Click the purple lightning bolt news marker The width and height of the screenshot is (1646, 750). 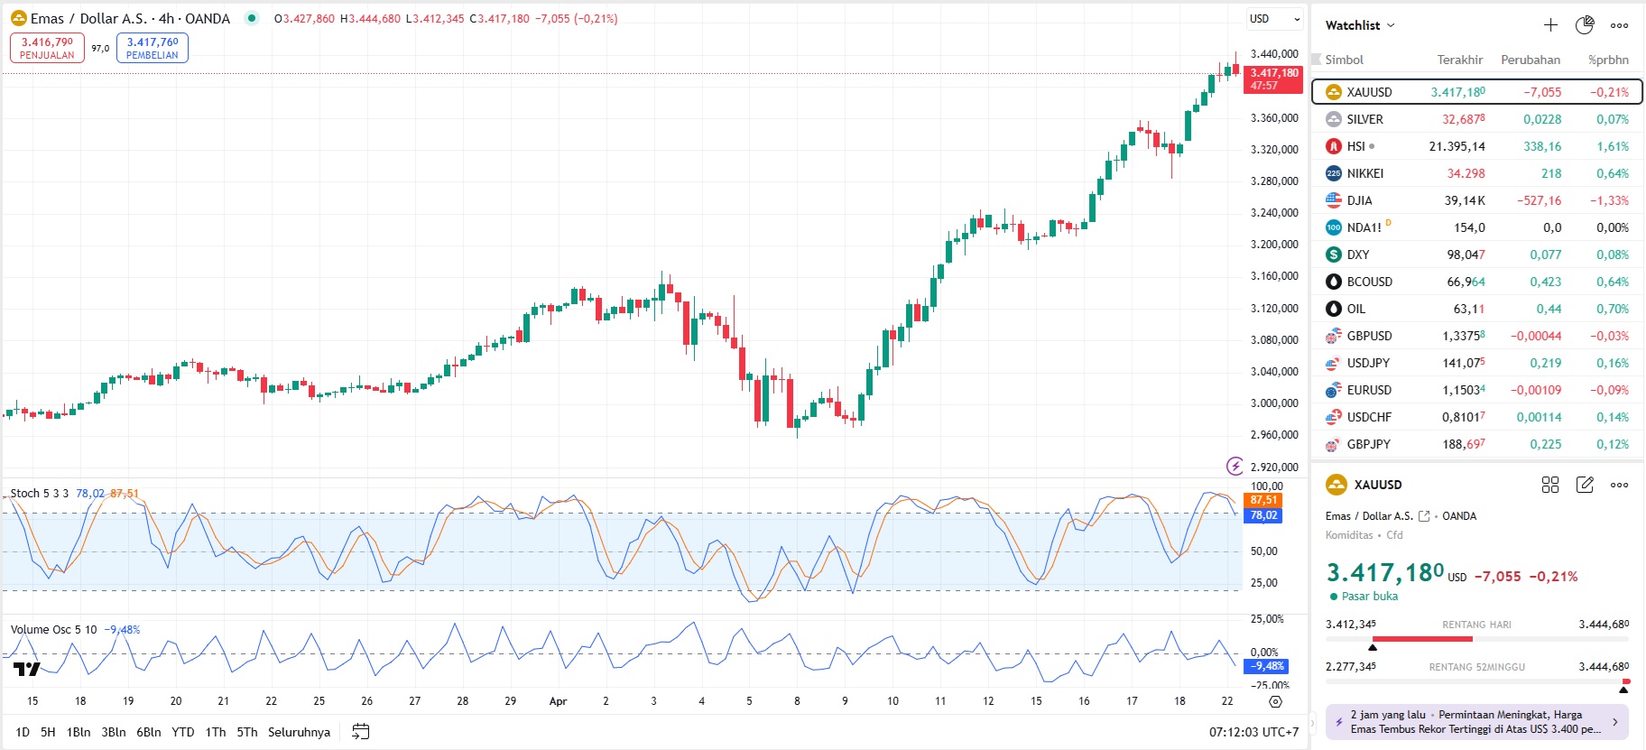[1234, 466]
